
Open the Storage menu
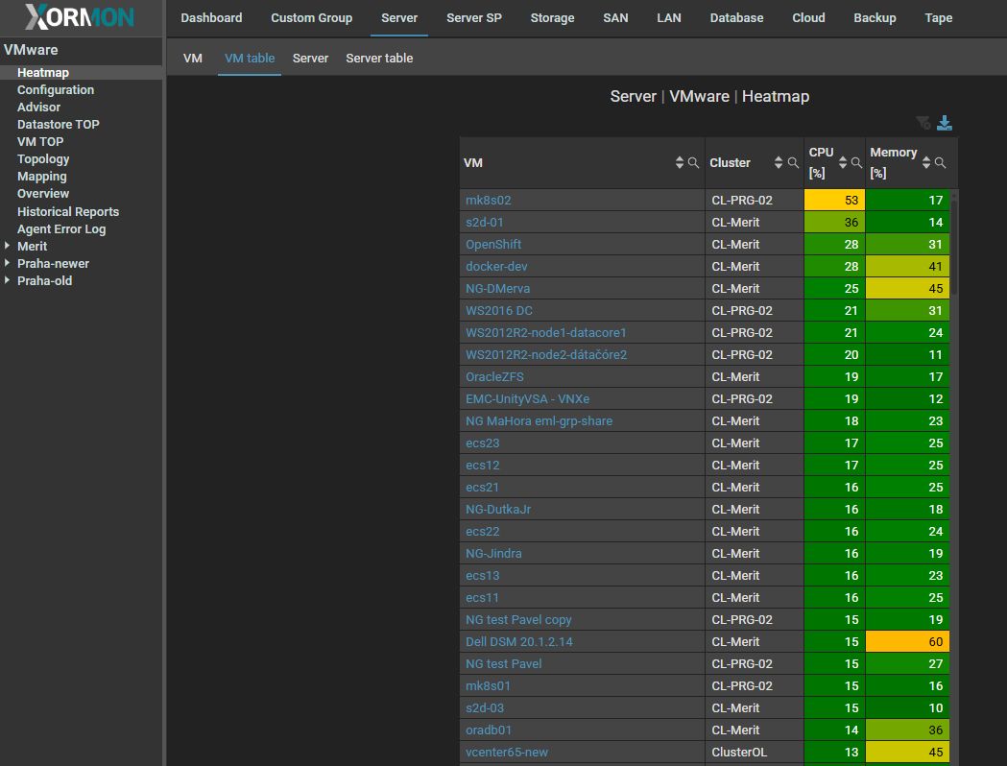(x=552, y=18)
